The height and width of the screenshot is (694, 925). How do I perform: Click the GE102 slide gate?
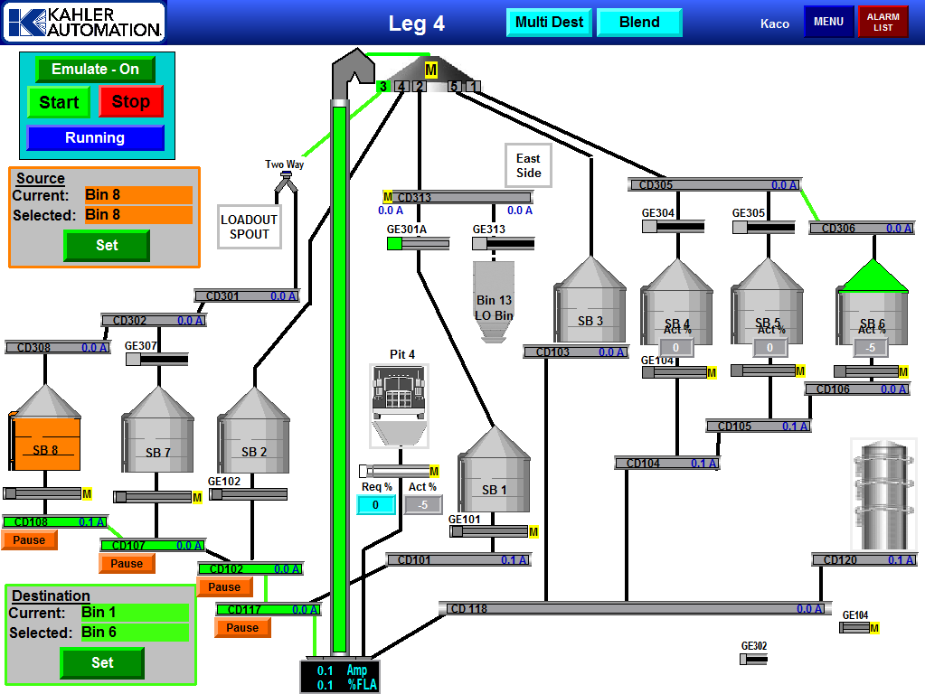249,494
